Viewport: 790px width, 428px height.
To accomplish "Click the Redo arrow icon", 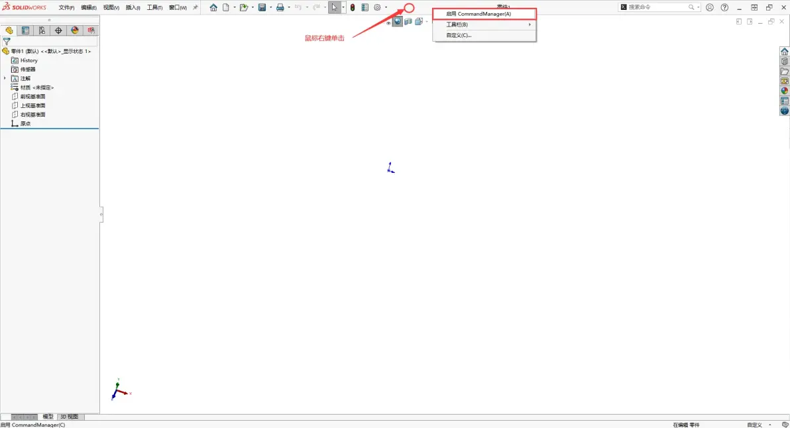I will click(316, 7).
